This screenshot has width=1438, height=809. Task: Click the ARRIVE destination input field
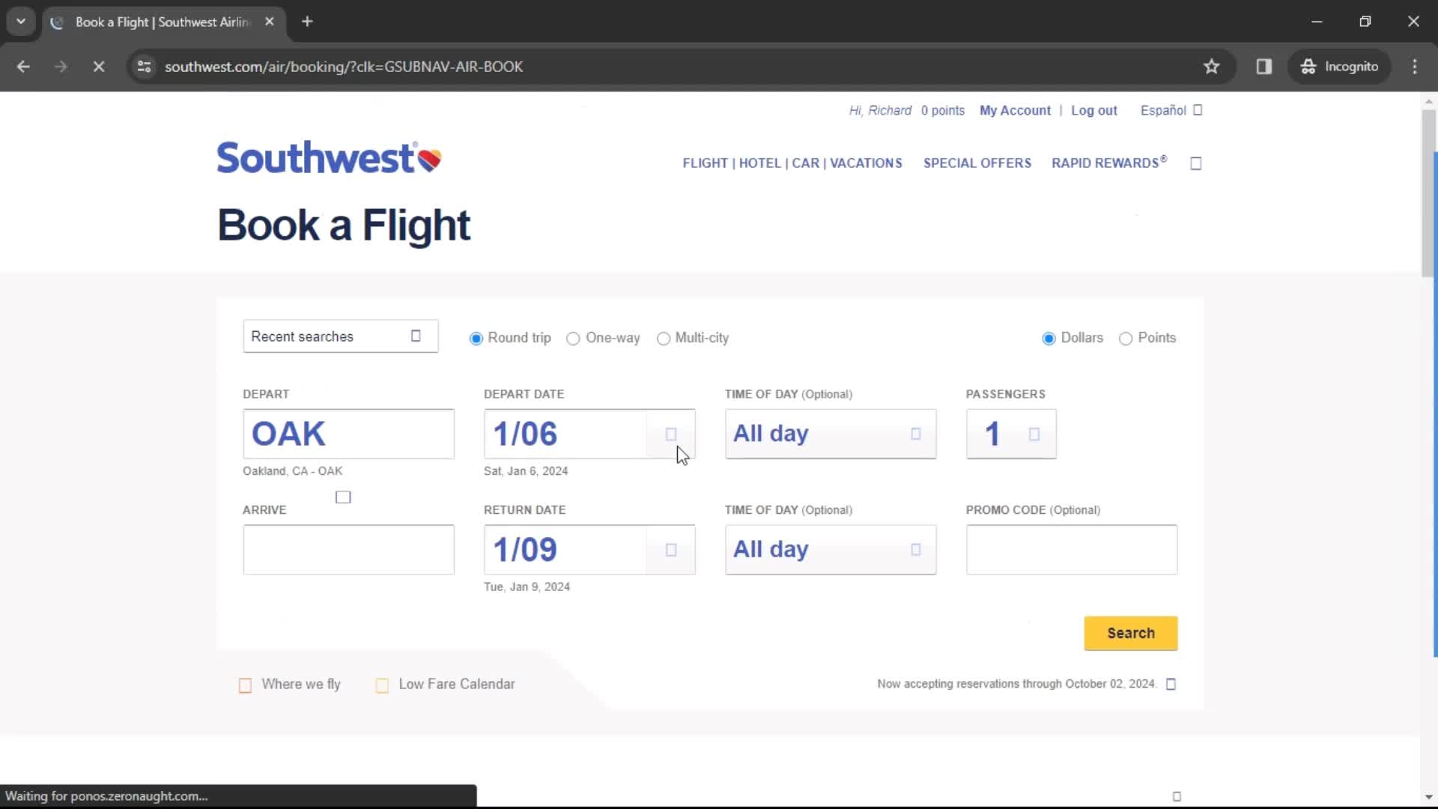(x=348, y=549)
